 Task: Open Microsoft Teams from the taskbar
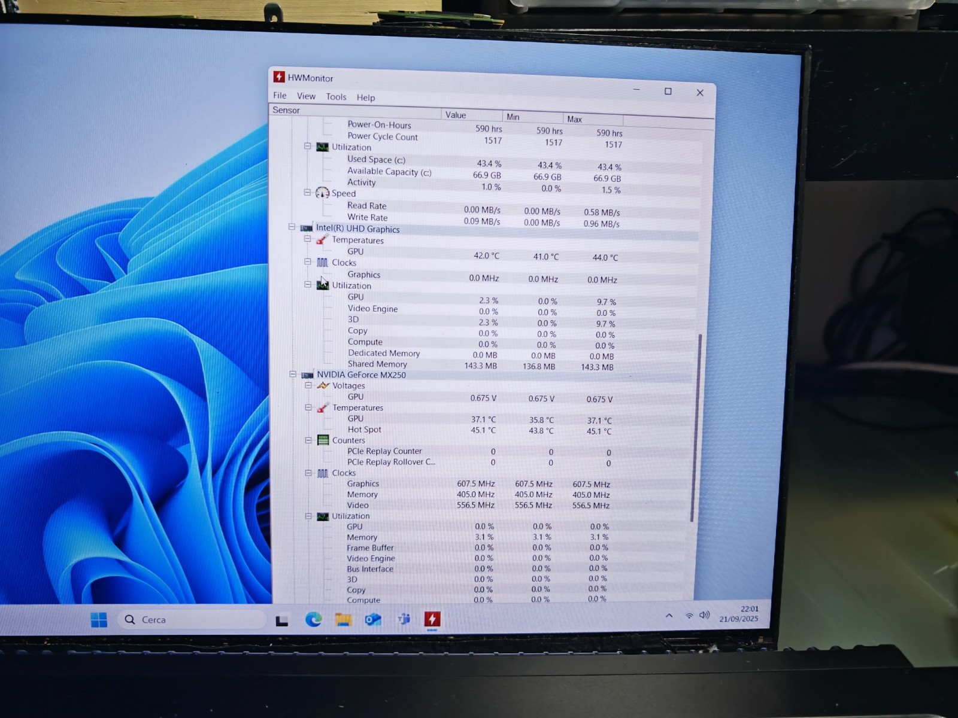404,619
